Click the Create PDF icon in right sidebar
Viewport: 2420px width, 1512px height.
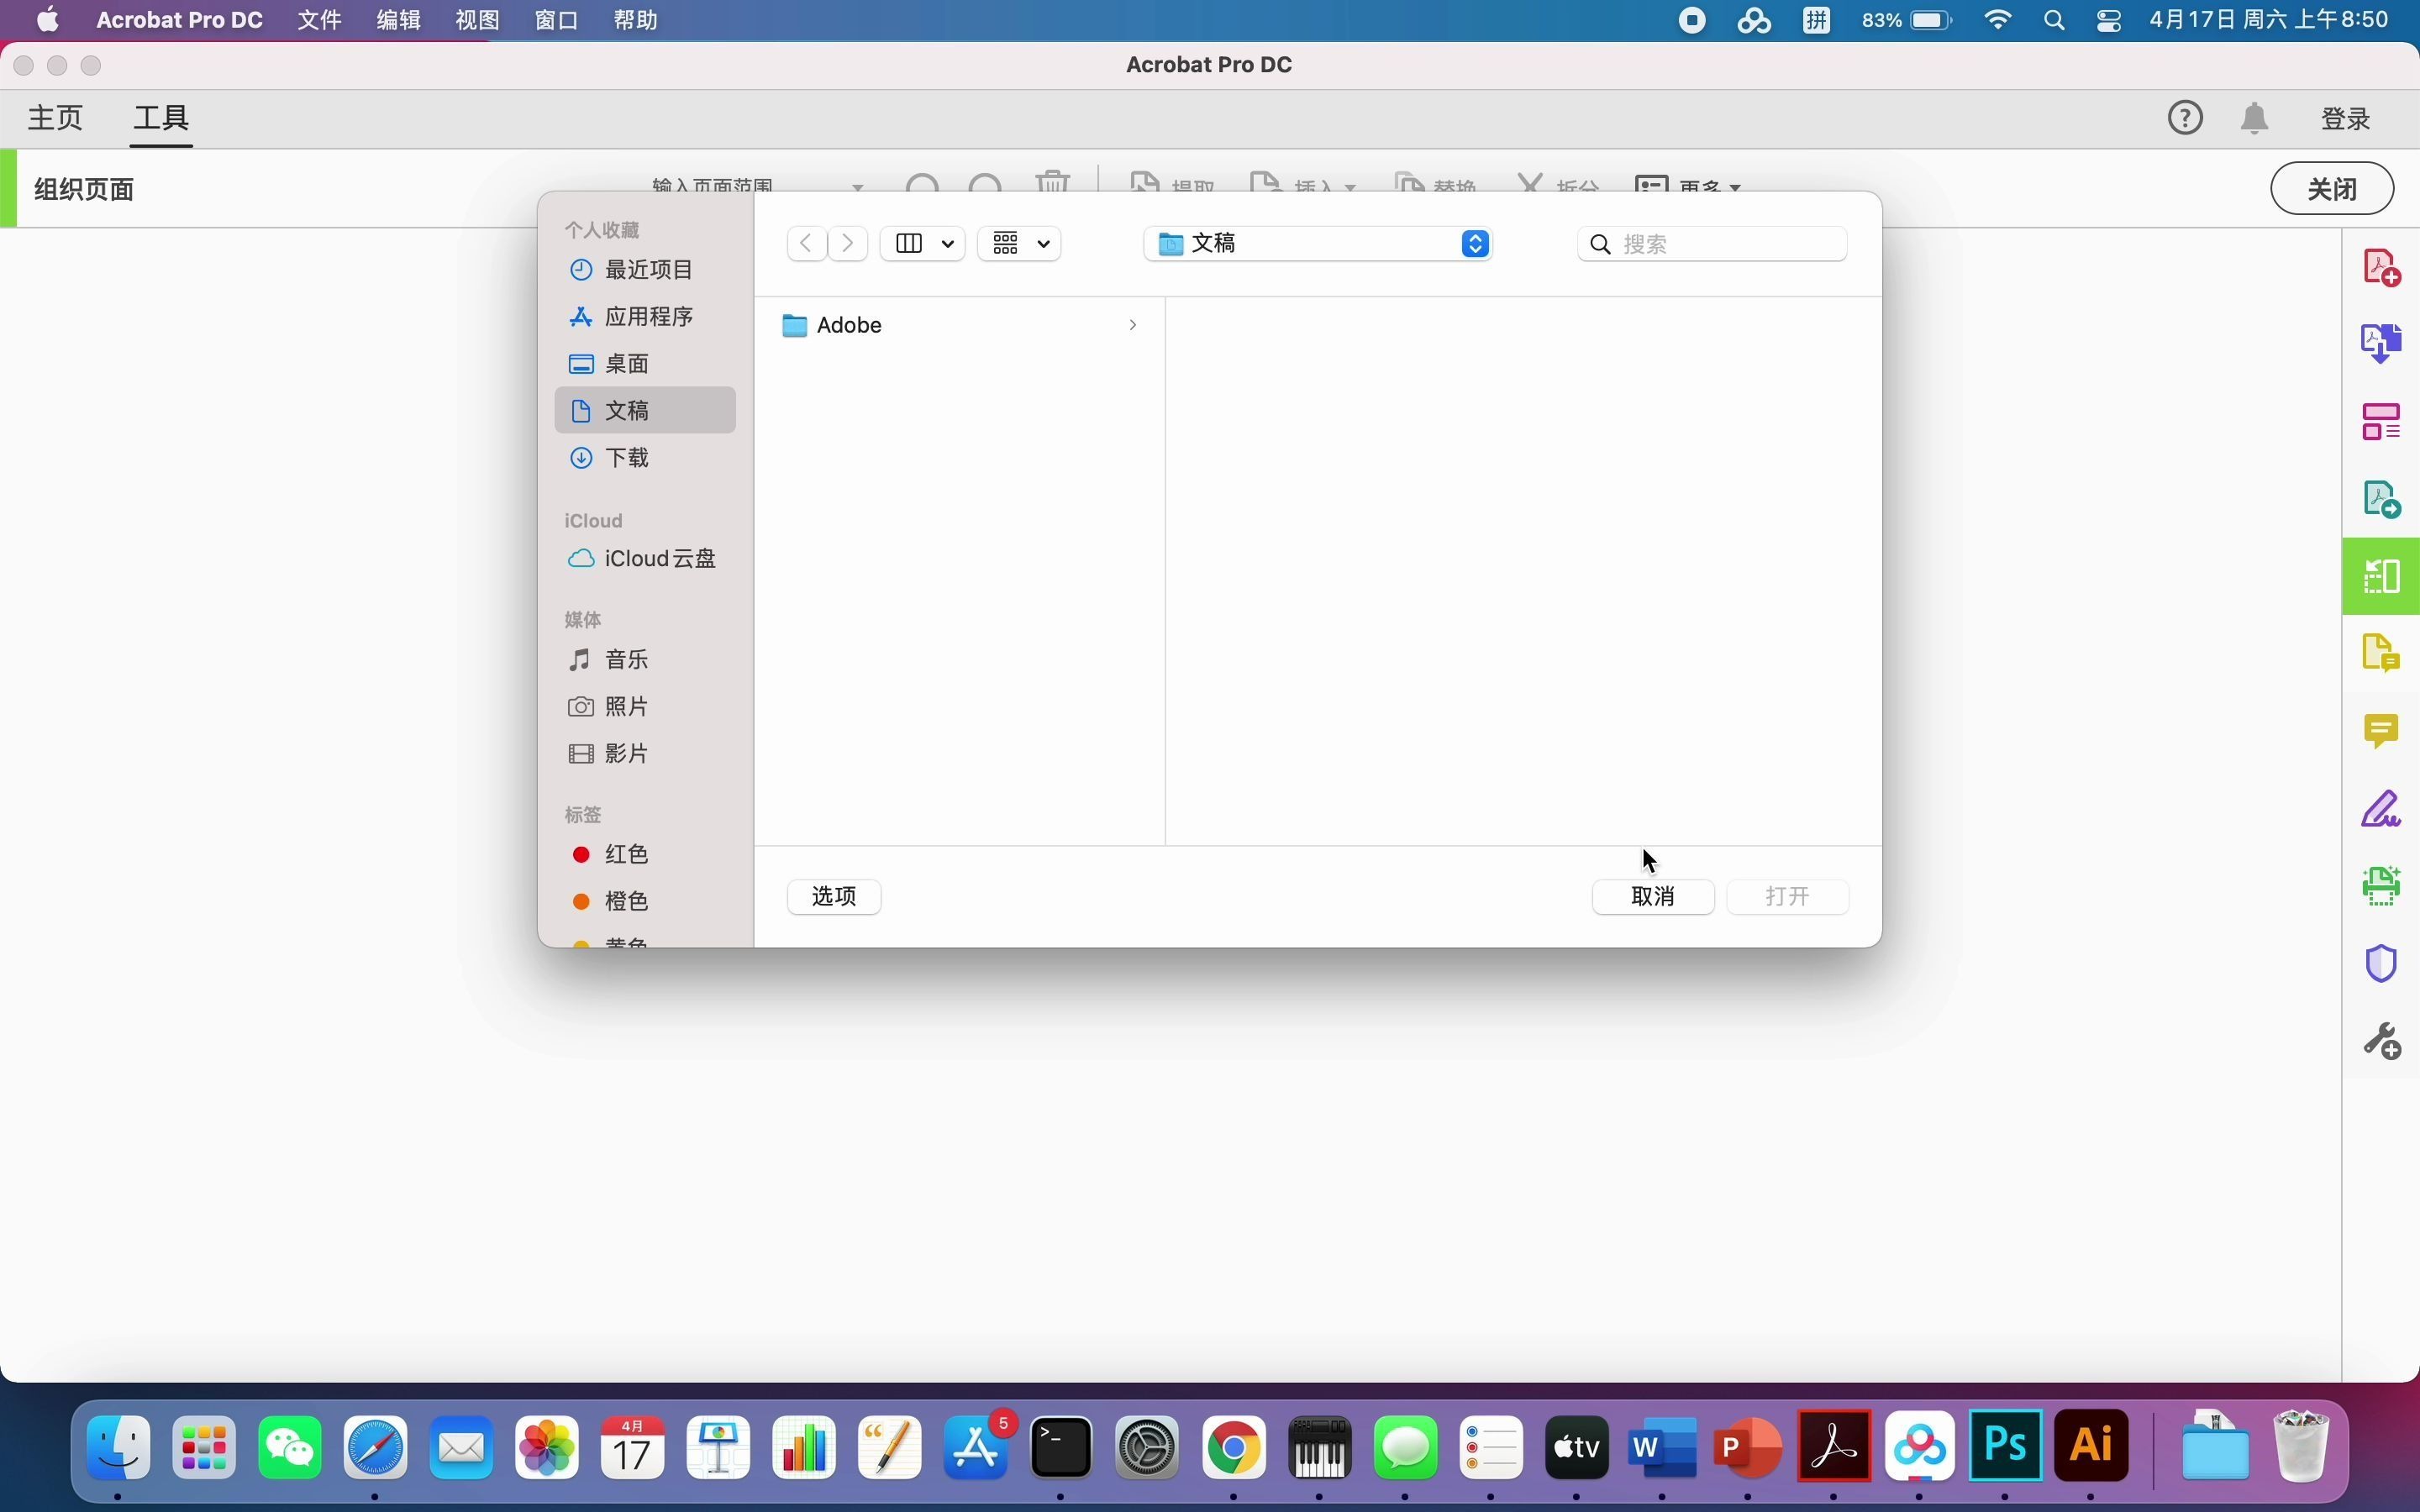coord(2382,268)
